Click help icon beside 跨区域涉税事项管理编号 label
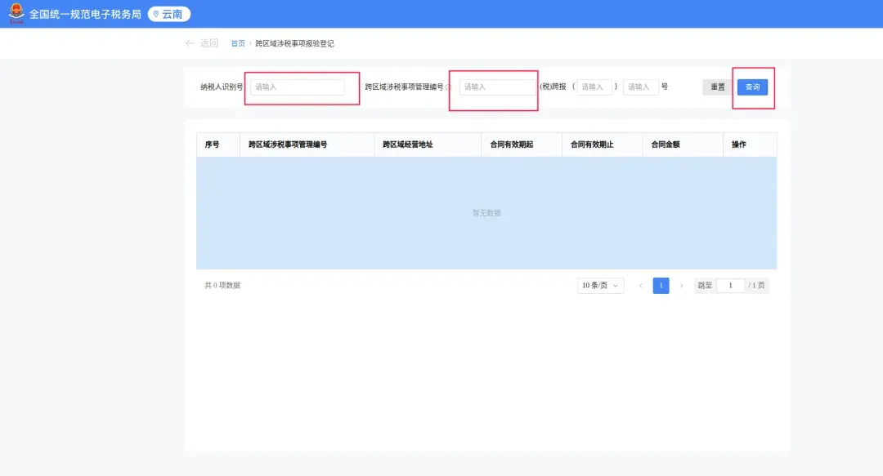 tap(448, 87)
